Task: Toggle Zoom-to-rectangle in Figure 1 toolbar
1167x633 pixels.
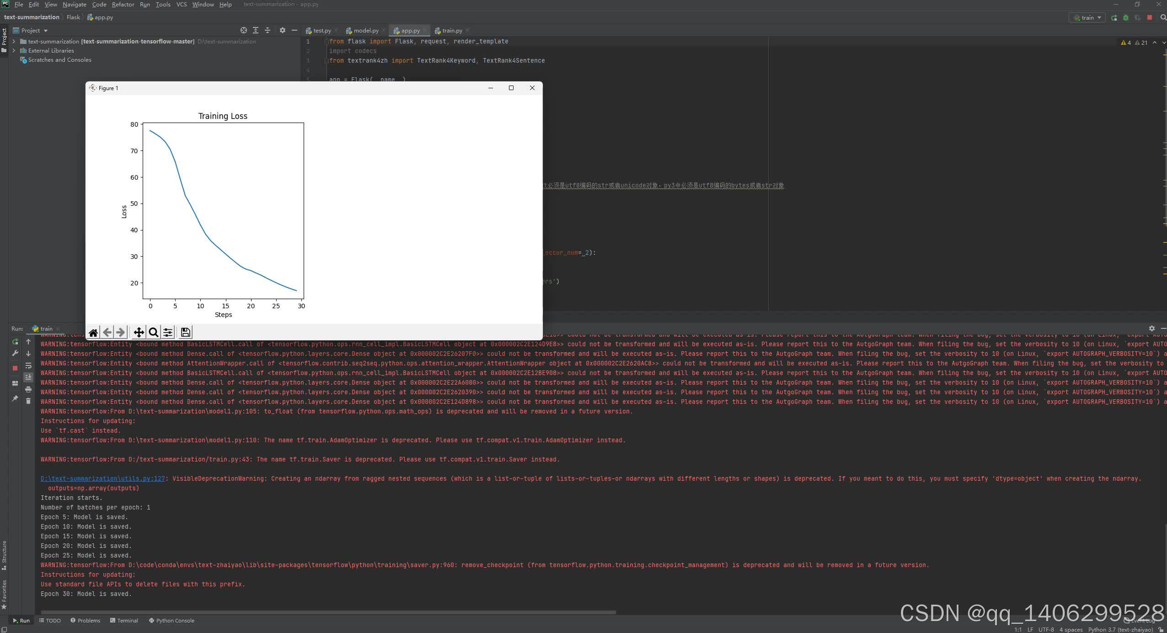Action: 154,333
